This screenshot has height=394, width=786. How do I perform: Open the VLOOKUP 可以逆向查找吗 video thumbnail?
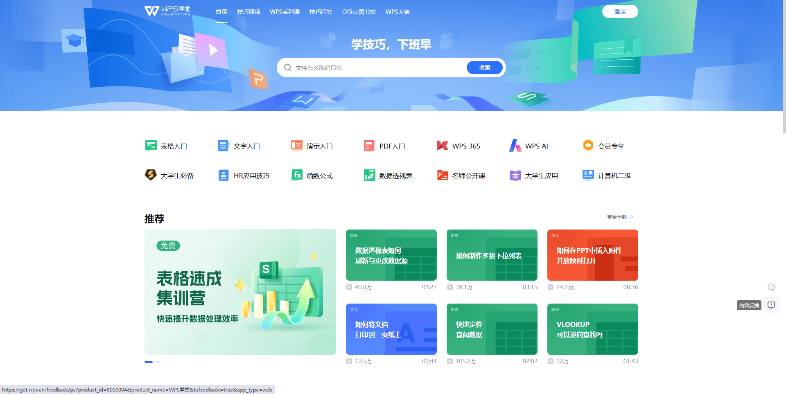pos(592,329)
